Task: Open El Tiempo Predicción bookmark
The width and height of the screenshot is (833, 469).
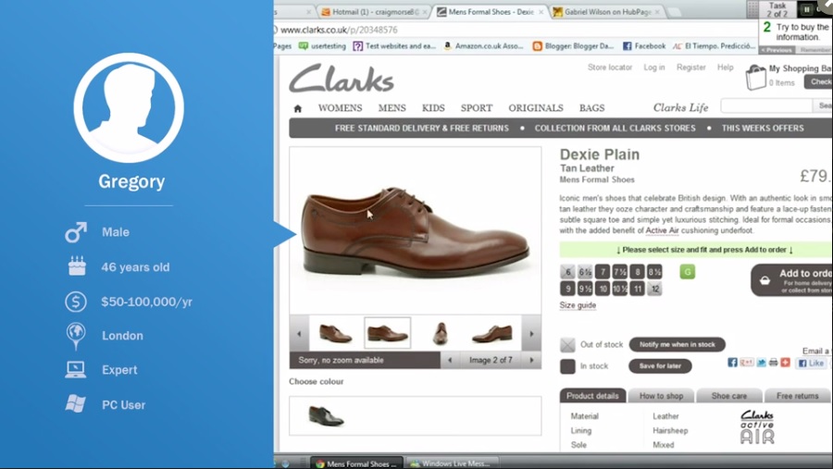Action: 714,46
